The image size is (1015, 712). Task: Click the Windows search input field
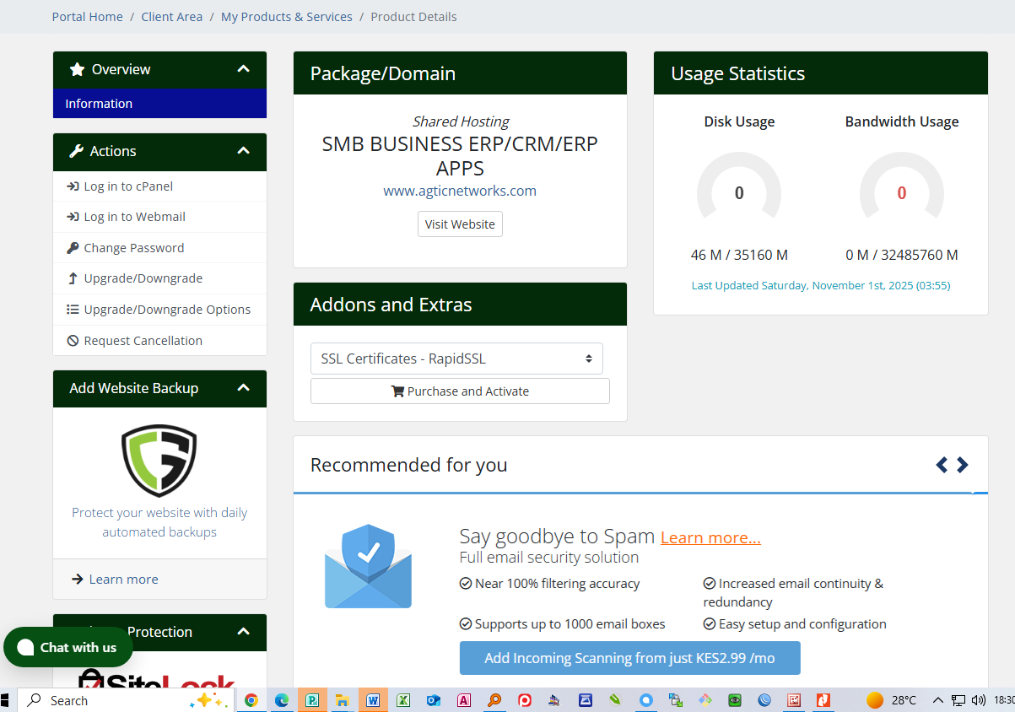tap(84, 700)
